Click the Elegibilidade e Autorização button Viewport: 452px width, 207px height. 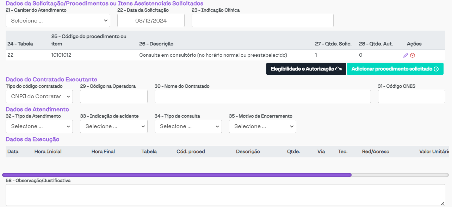pyautogui.click(x=306, y=69)
